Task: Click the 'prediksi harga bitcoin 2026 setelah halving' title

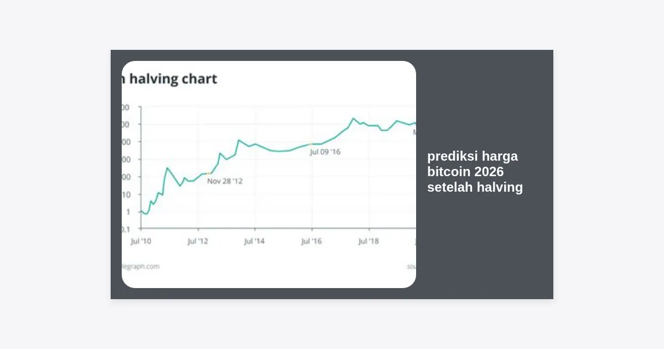Action: tap(475, 172)
